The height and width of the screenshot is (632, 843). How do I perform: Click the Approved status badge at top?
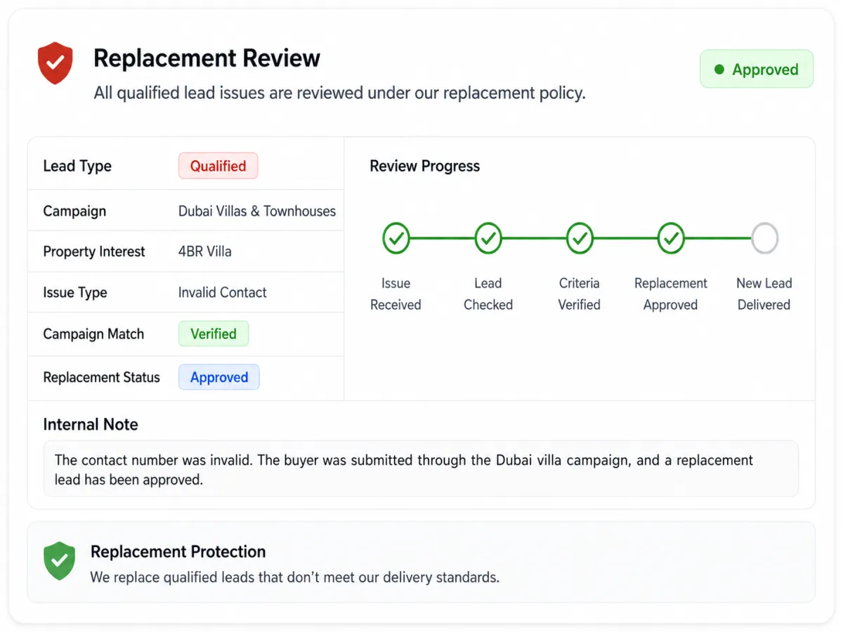point(757,69)
